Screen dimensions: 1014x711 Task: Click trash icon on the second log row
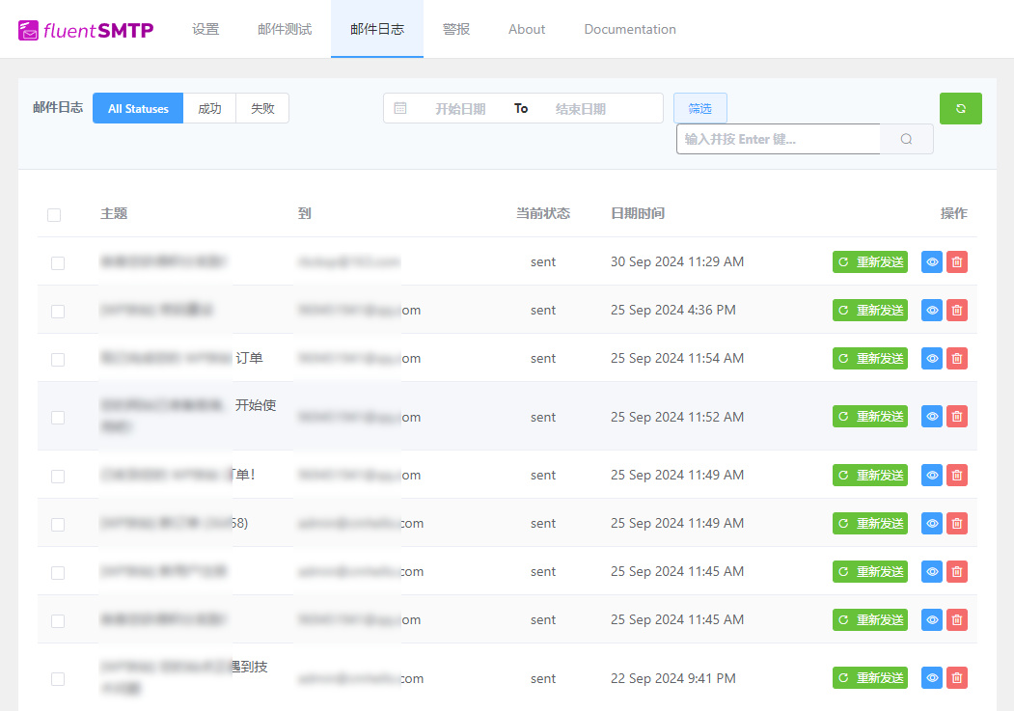click(956, 310)
